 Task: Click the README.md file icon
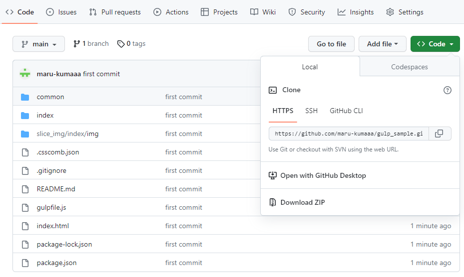(25, 189)
